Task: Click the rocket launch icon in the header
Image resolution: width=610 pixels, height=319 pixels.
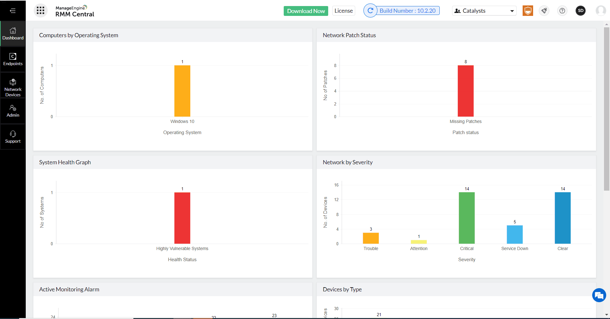Action: pos(544,10)
